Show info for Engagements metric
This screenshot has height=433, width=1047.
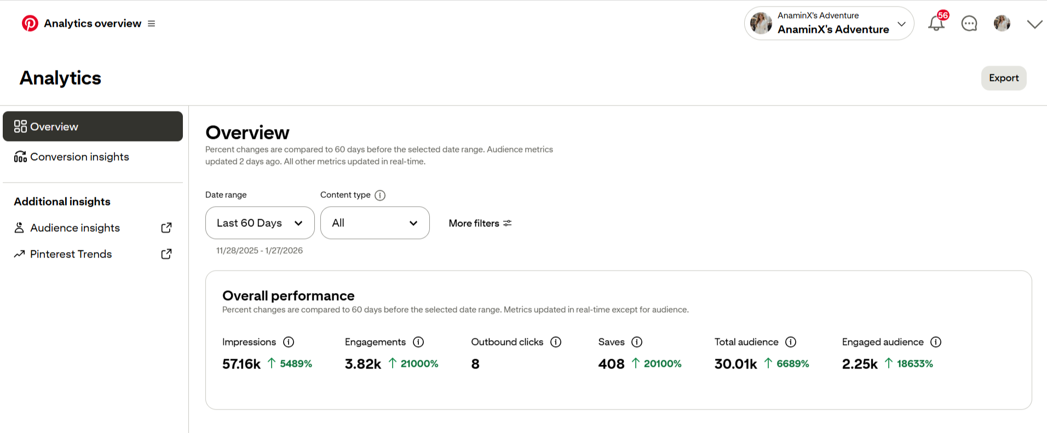418,342
